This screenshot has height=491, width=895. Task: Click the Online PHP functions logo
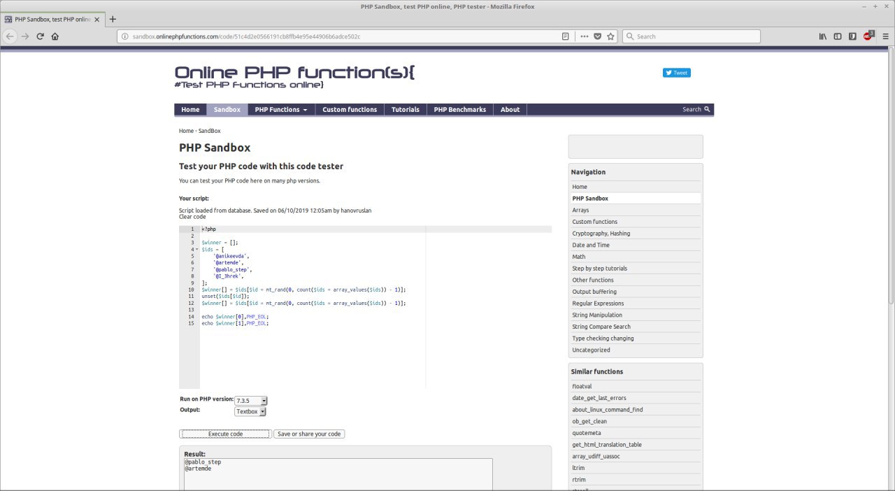pos(294,76)
